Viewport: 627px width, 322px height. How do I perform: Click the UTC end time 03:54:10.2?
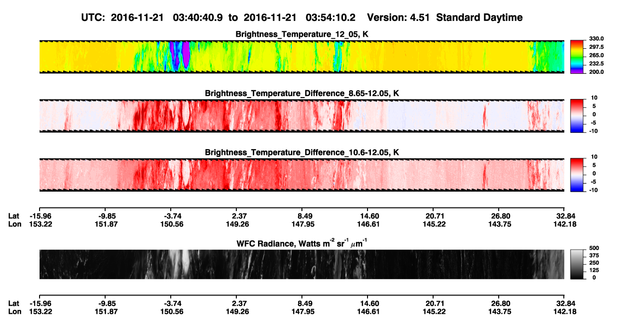[331, 18]
